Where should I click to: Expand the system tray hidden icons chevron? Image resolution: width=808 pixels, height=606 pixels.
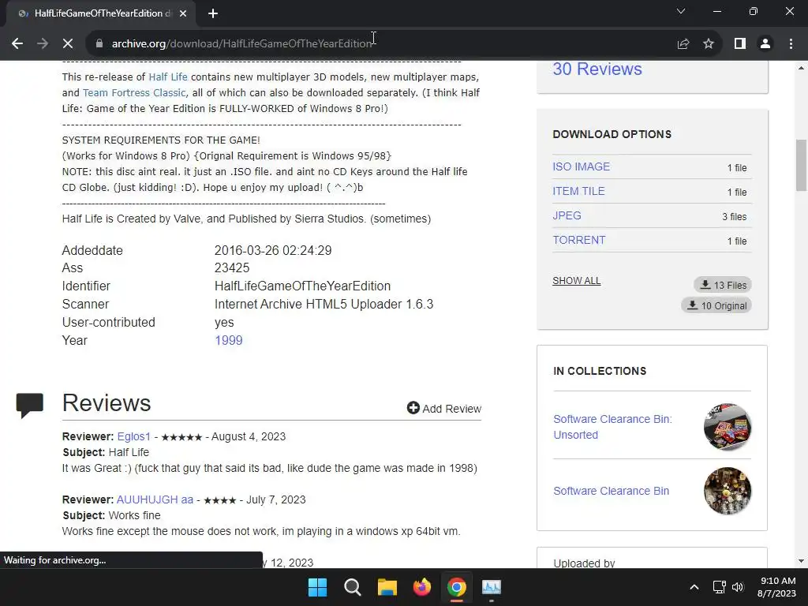[x=694, y=587]
